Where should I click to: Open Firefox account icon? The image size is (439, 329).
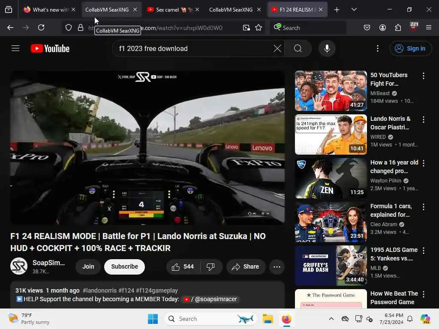(x=383, y=27)
